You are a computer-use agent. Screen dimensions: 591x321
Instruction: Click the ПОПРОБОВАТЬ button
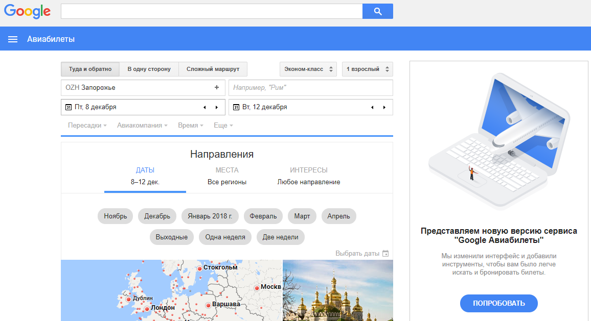point(498,303)
